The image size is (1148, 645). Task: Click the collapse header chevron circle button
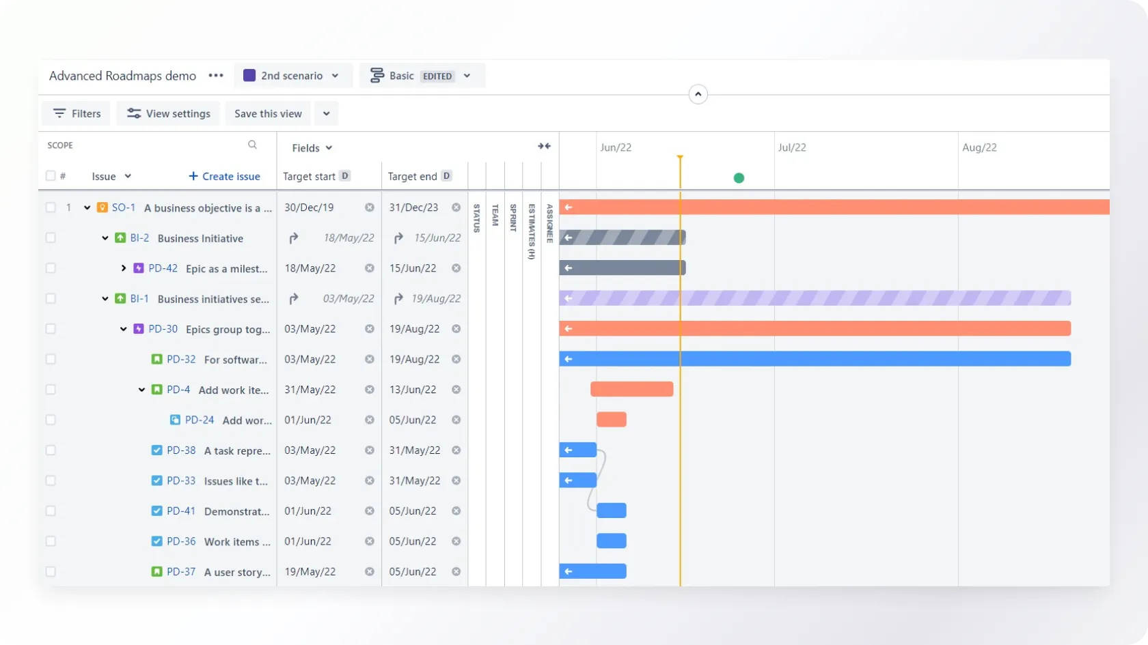(698, 94)
